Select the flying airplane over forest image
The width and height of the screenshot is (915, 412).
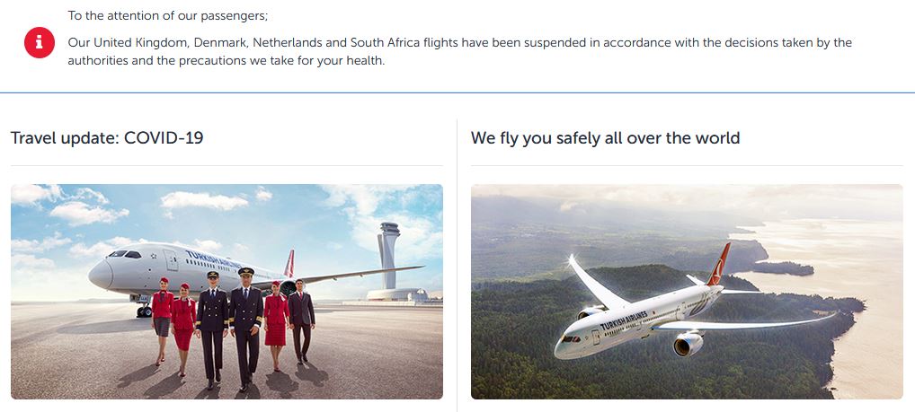687,292
